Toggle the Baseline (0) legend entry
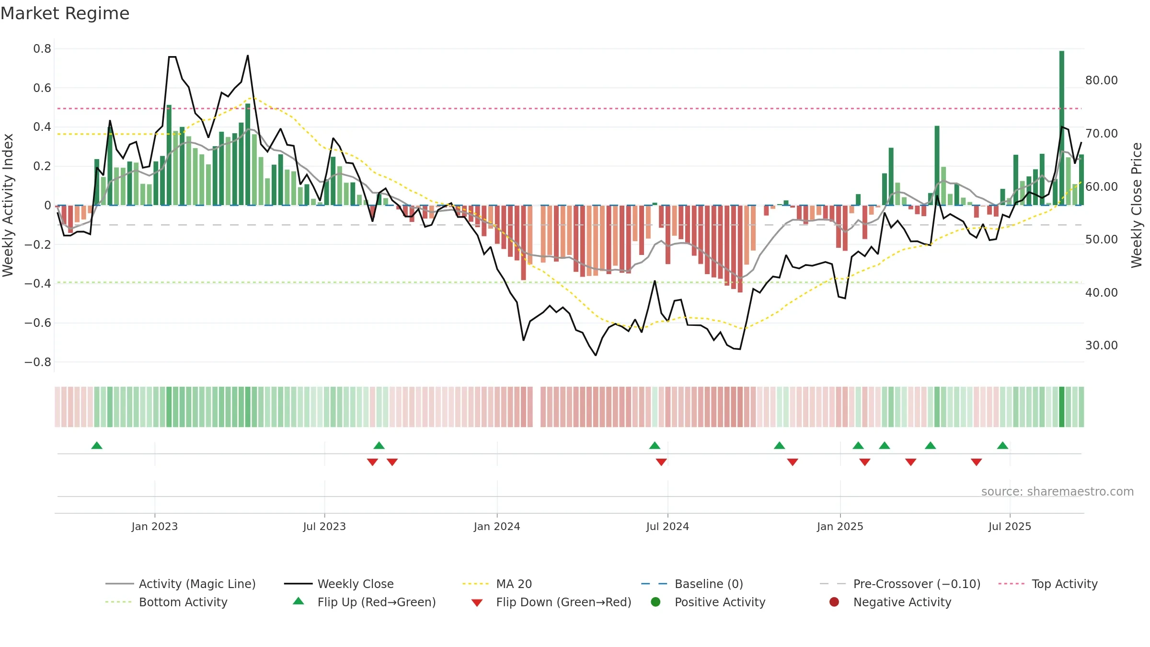Screen dimensions: 1150x647 (692, 584)
